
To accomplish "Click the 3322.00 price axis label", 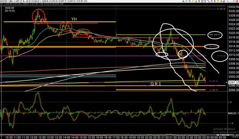I will click(x=234, y=29).
